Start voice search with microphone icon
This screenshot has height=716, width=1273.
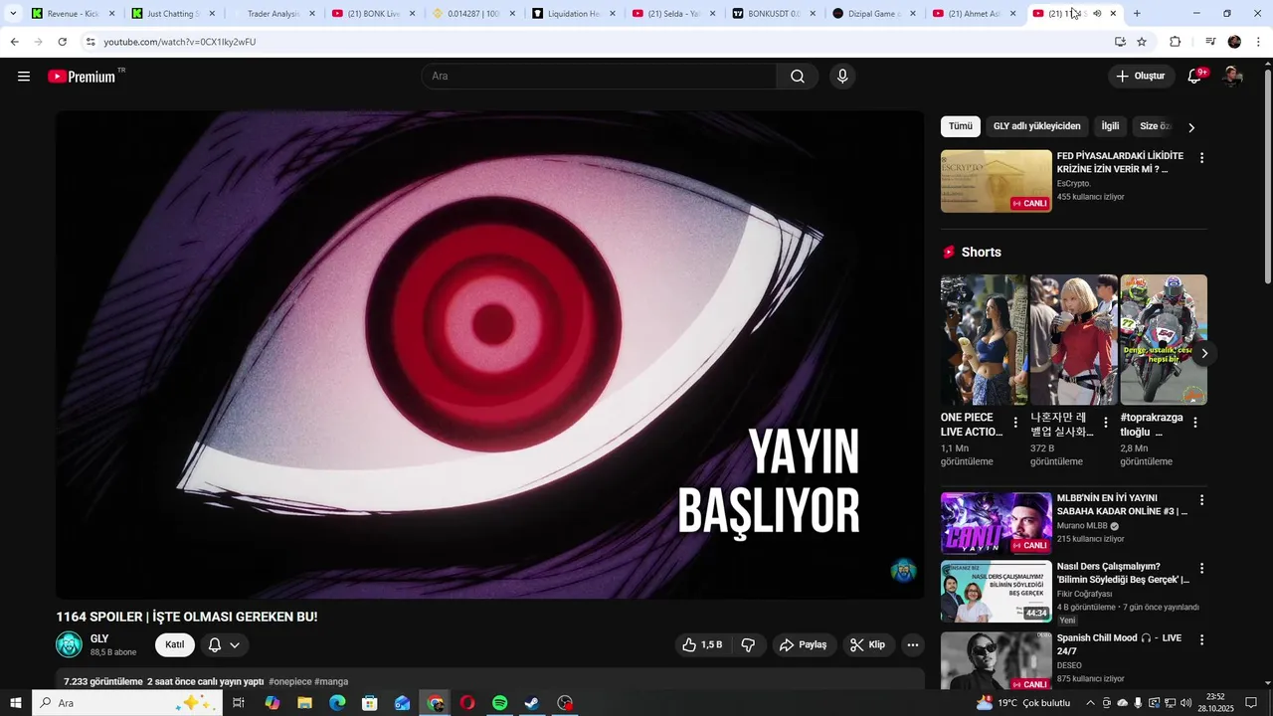tap(842, 77)
